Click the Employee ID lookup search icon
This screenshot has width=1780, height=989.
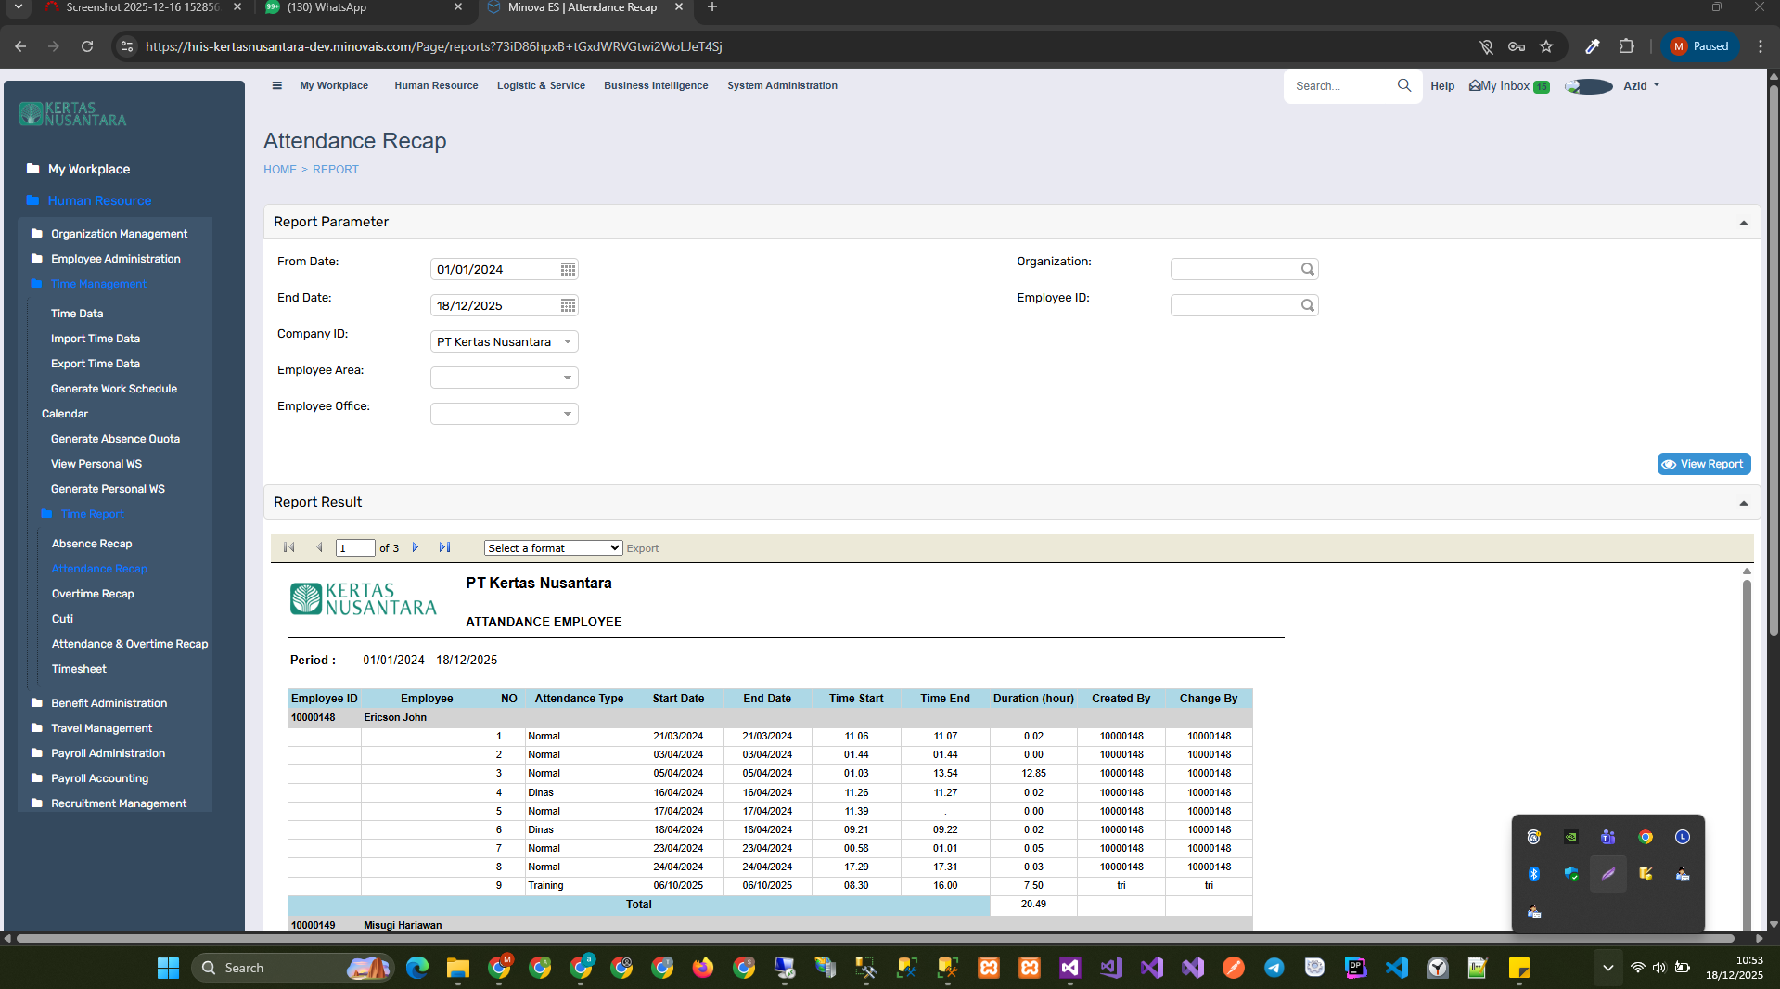pos(1307,305)
